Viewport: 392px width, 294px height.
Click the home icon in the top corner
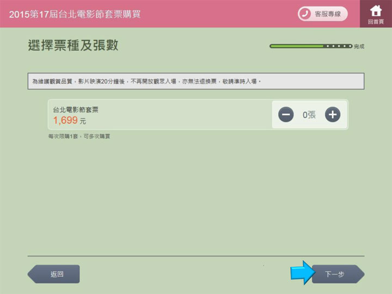[x=376, y=10]
